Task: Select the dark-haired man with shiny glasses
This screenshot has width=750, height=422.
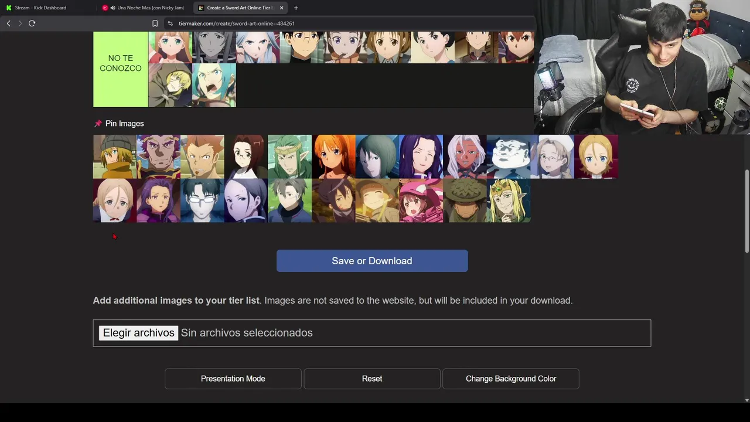Action: point(202,200)
